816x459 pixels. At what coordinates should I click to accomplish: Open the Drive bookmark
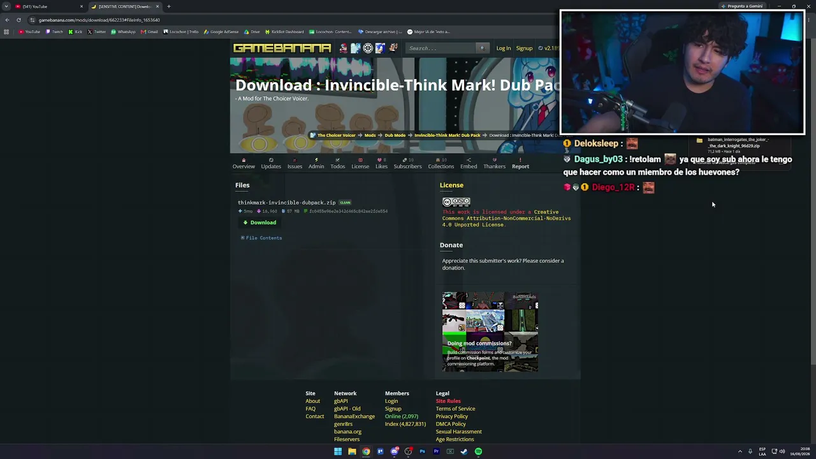pos(252,32)
